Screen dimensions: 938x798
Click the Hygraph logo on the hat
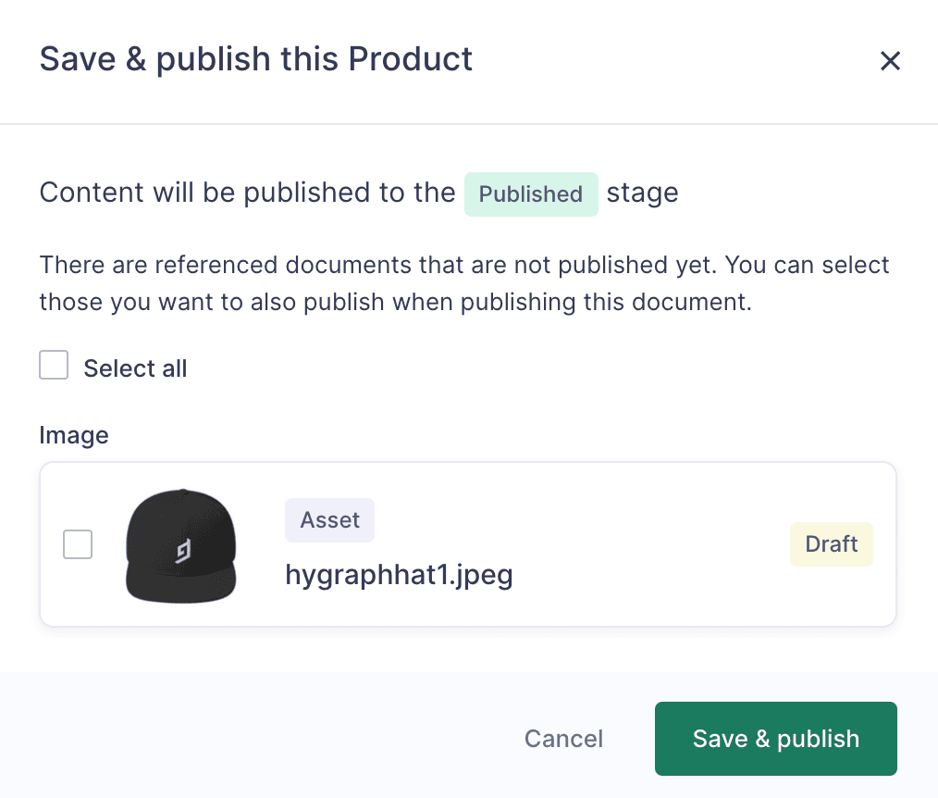point(183,553)
